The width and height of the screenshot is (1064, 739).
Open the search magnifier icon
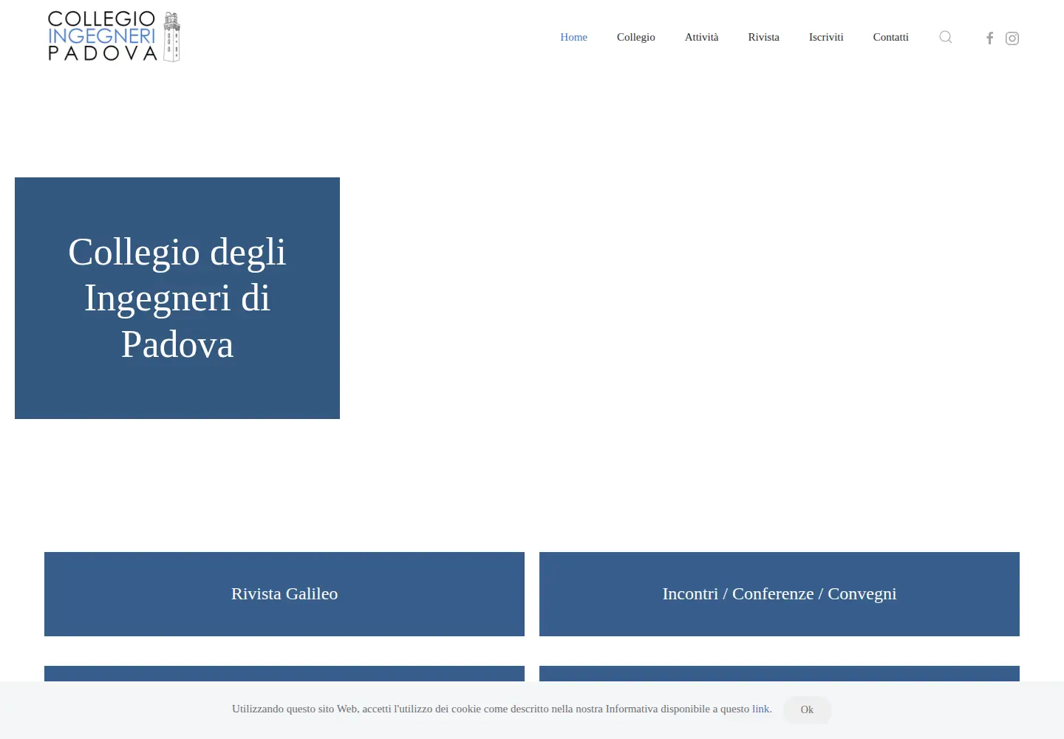pyautogui.click(x=945, y=37)
